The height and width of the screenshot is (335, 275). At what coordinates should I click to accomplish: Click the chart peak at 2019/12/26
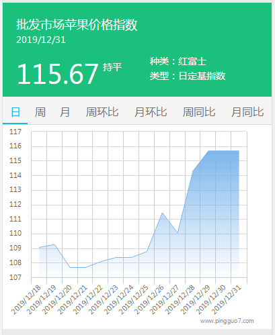(x=162, y=213)
